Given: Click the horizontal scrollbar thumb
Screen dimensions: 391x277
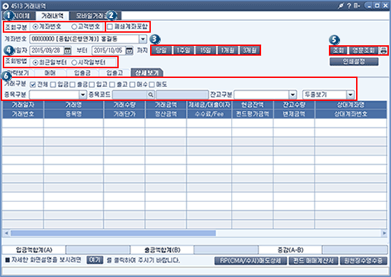Looking at the screenshot, I should point(113,233).
